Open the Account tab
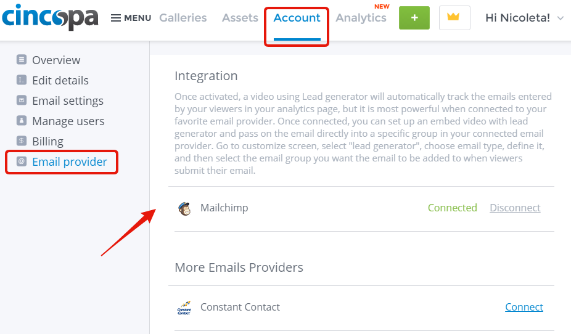Image resolution: width=571 pixels, height=334 pixels. (297, 18)
